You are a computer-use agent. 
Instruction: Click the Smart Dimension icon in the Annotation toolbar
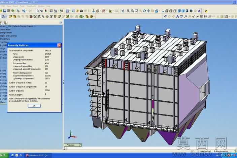point(165,16)
